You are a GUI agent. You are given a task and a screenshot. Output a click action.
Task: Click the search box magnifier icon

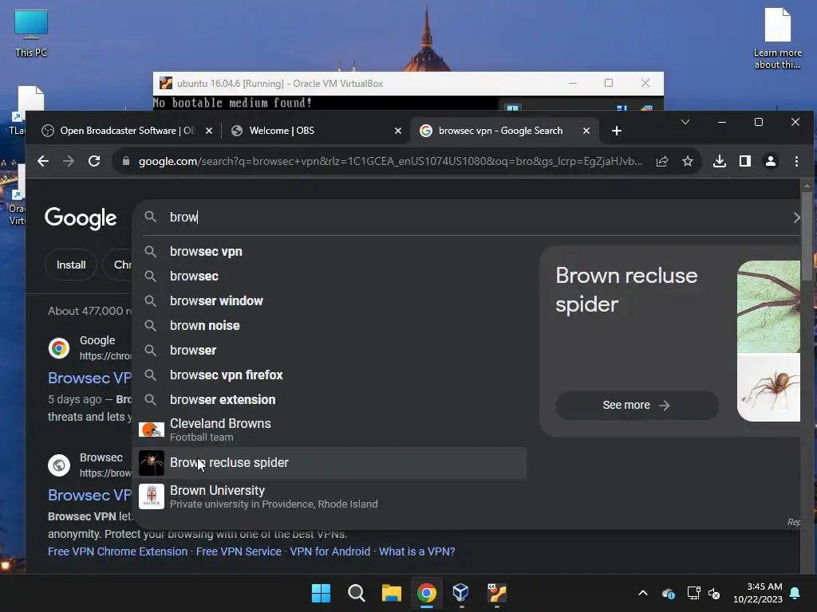tap(151, 217)
